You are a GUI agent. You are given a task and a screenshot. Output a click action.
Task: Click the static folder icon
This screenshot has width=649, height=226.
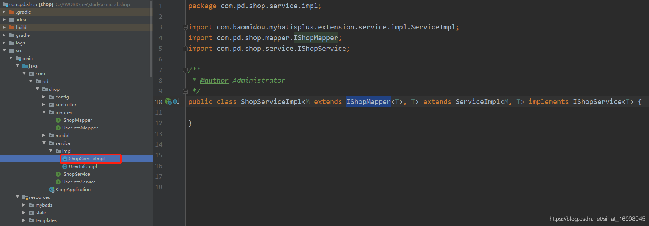tap(32, 212)
